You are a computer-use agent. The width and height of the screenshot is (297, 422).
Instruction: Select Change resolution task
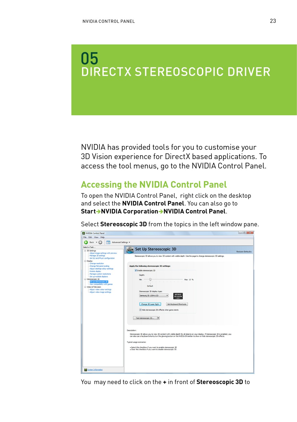coord(97,264)
